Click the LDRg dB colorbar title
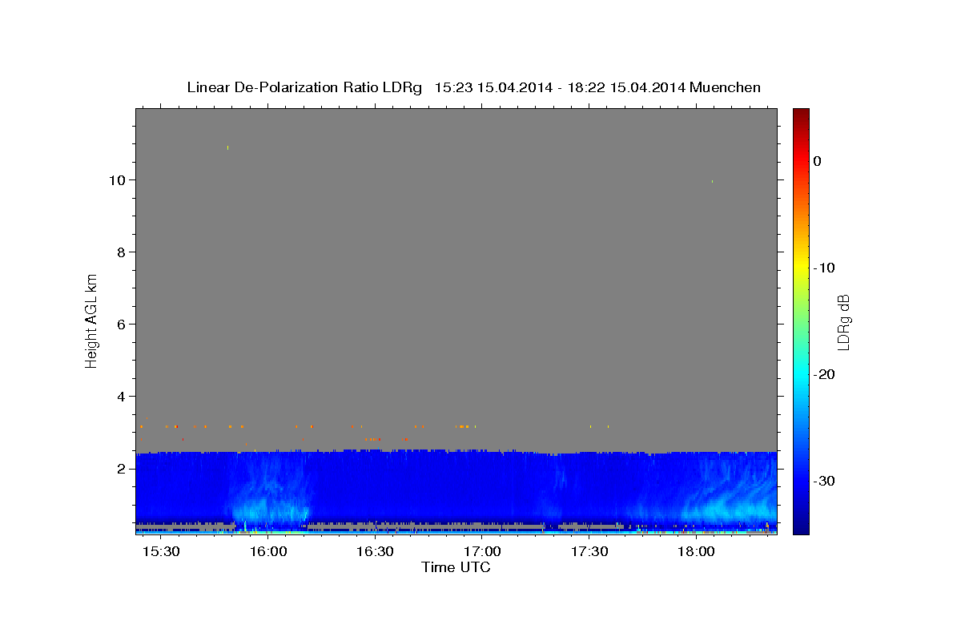Image resolution: width=961 pixels, height=641 pixels. (843, 321)
